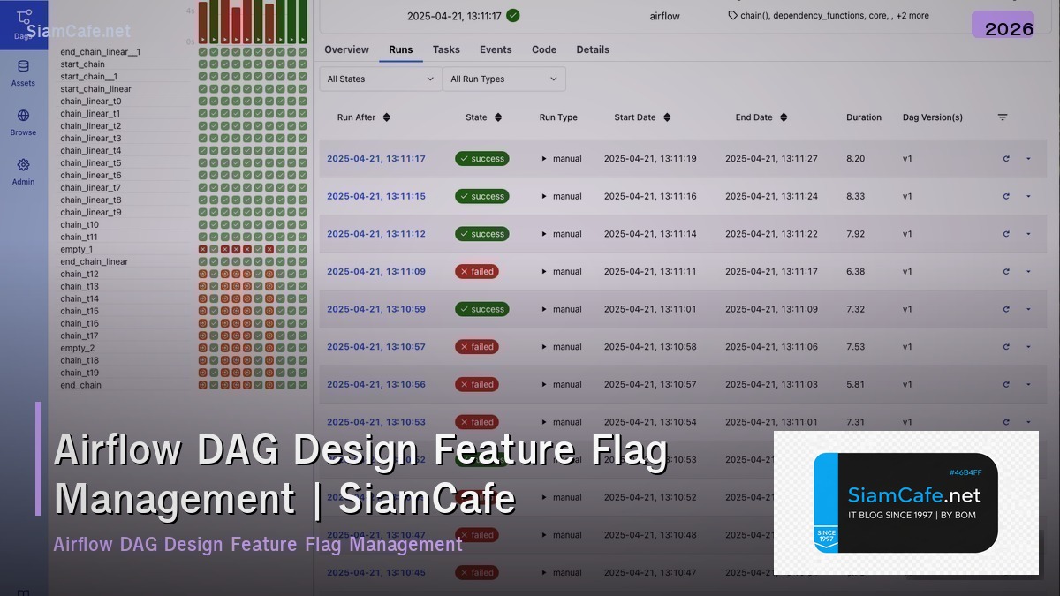The height and width of the screenshot is (596, 1060).
Task: Open the run dated 2025-04-21, 13:11:17
Action: click(x=375, y=159)
